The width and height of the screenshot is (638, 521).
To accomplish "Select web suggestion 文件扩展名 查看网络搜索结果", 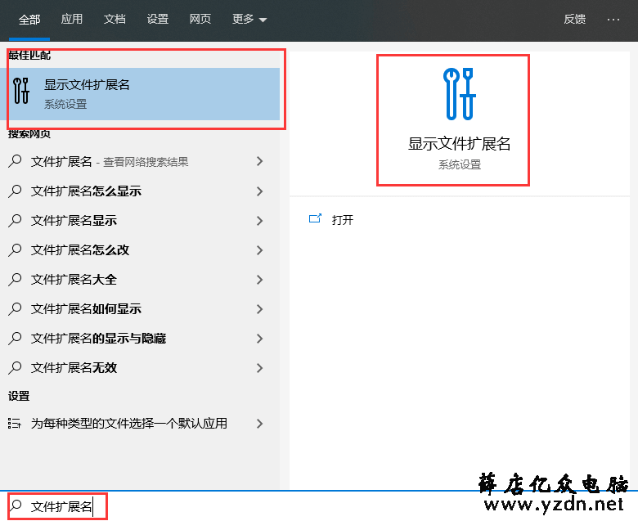I will tap(140, 162).
